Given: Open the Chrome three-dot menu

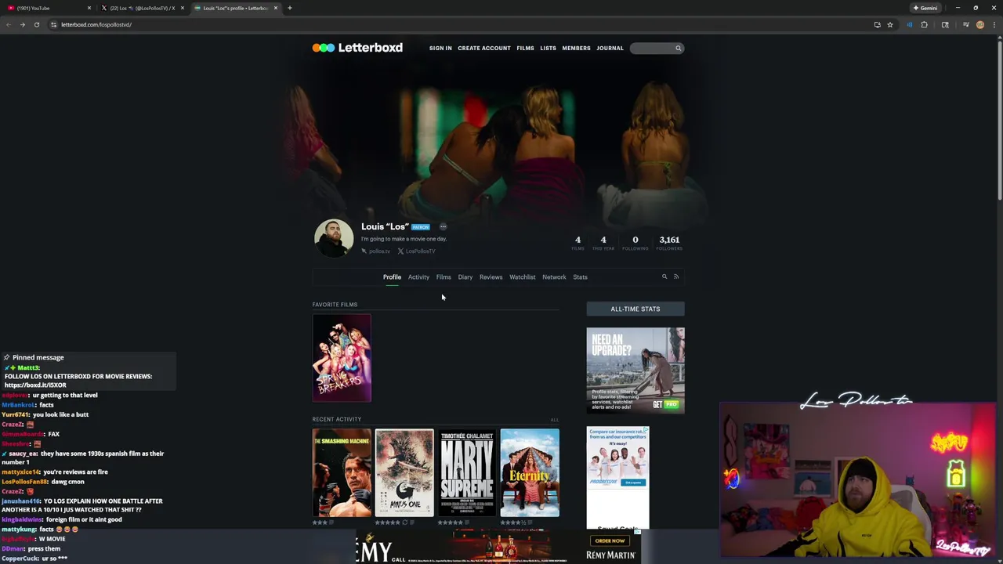Looking at the screenshot, I should pos(994,24).
